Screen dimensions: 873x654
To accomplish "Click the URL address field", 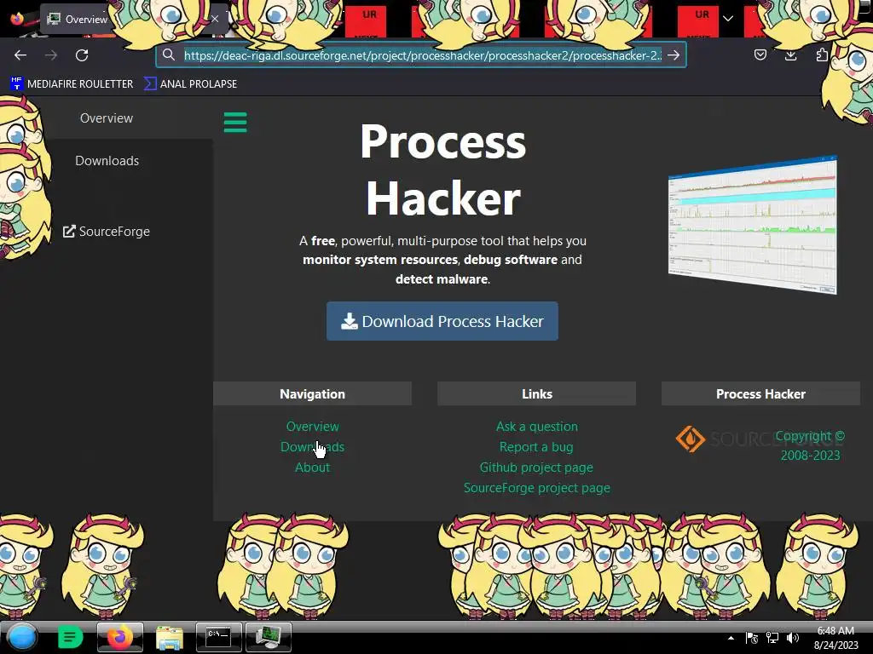I will [x=423, y=55].
